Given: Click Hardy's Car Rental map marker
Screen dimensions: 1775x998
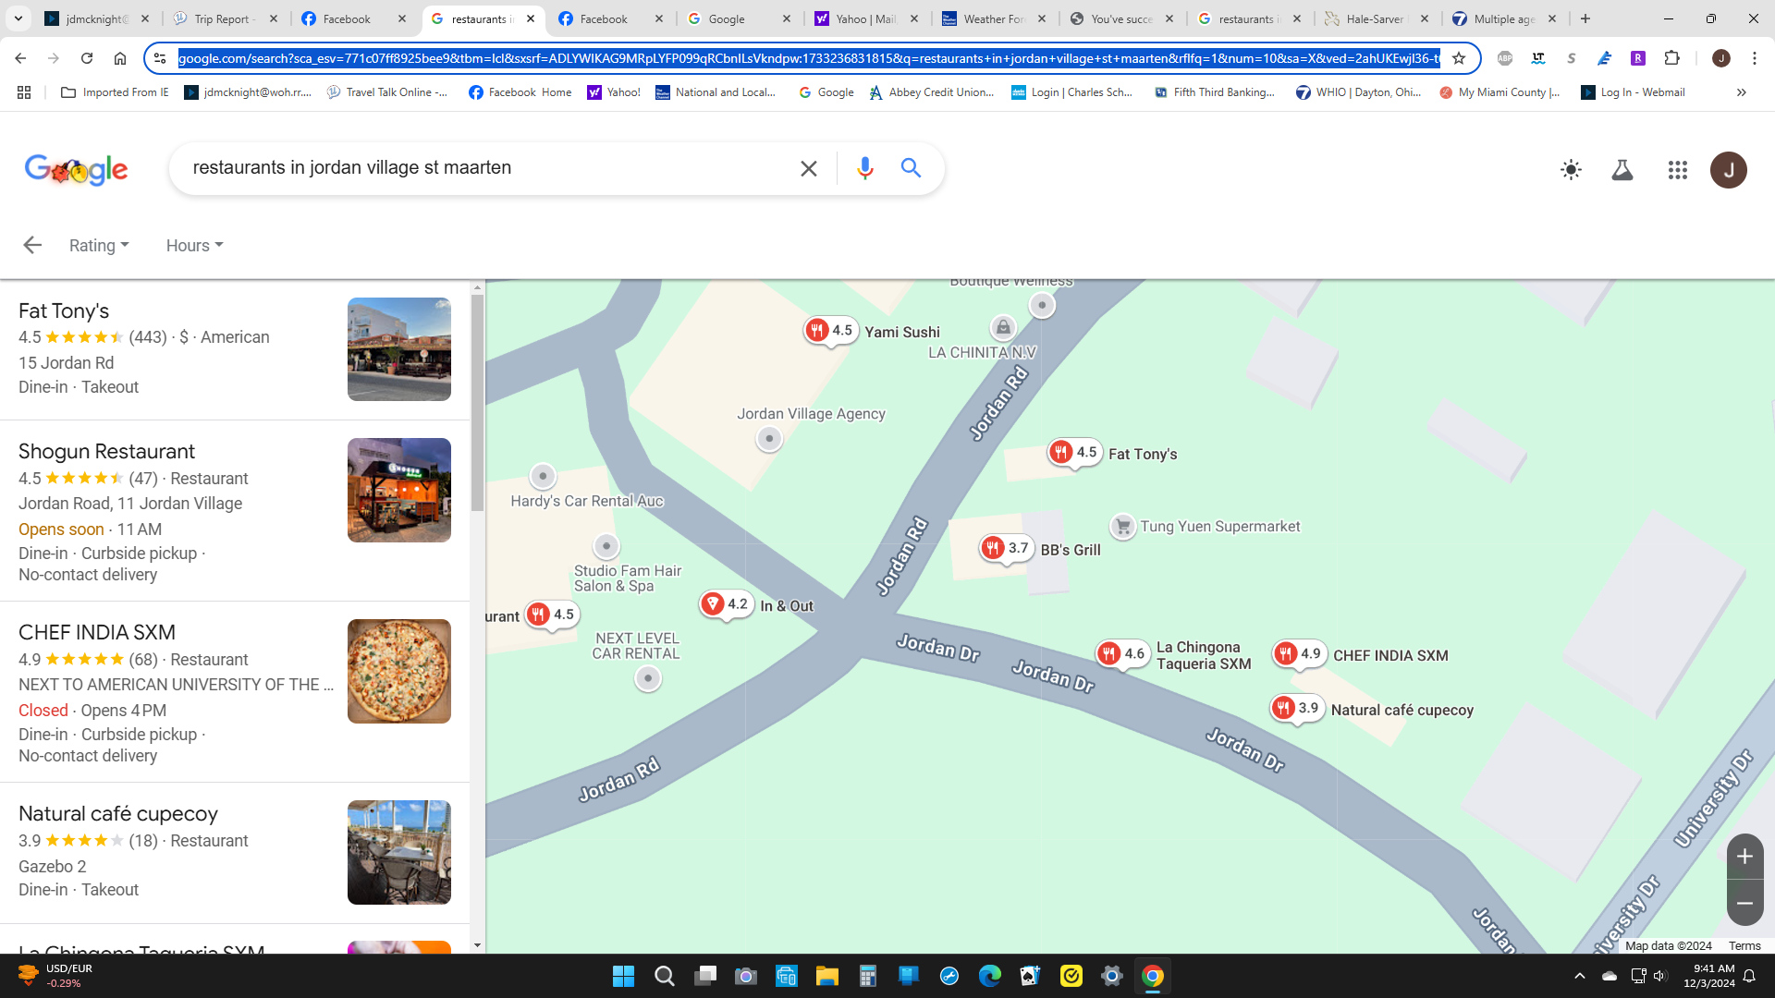Looking at the screenshot, I should coord(543,476).
